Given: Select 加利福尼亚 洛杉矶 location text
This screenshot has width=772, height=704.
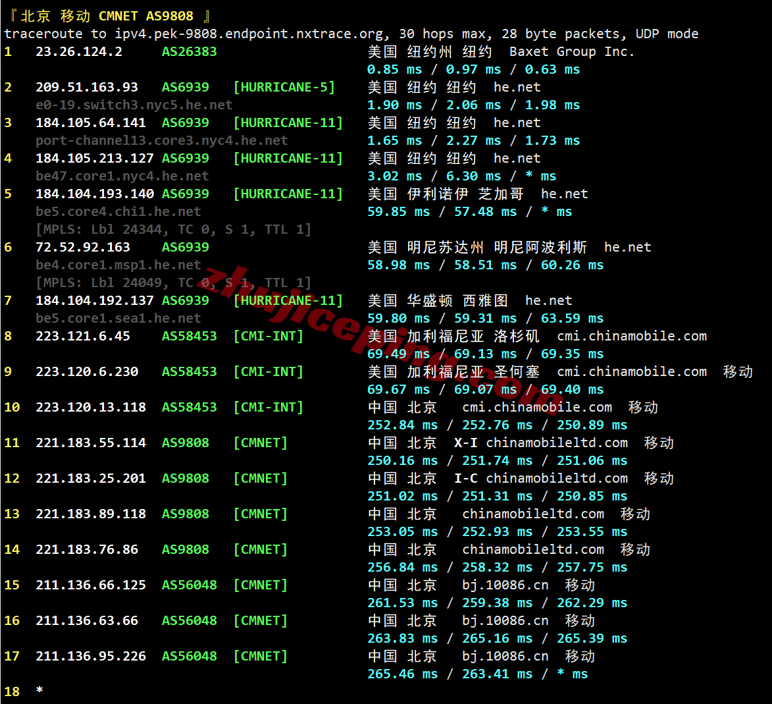Looking at the screenshot, I should point(473,336).
